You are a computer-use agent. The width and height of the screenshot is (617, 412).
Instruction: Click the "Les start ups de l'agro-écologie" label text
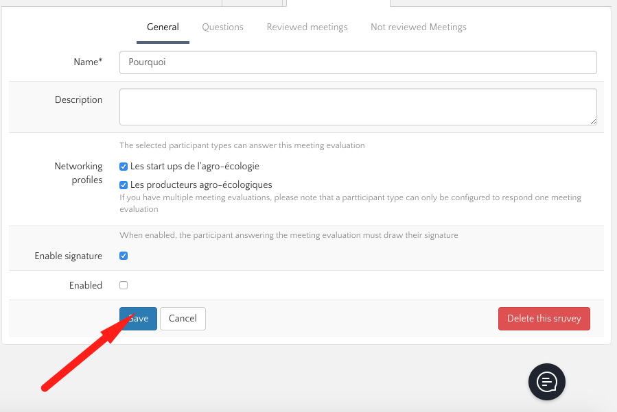(194, 167)
